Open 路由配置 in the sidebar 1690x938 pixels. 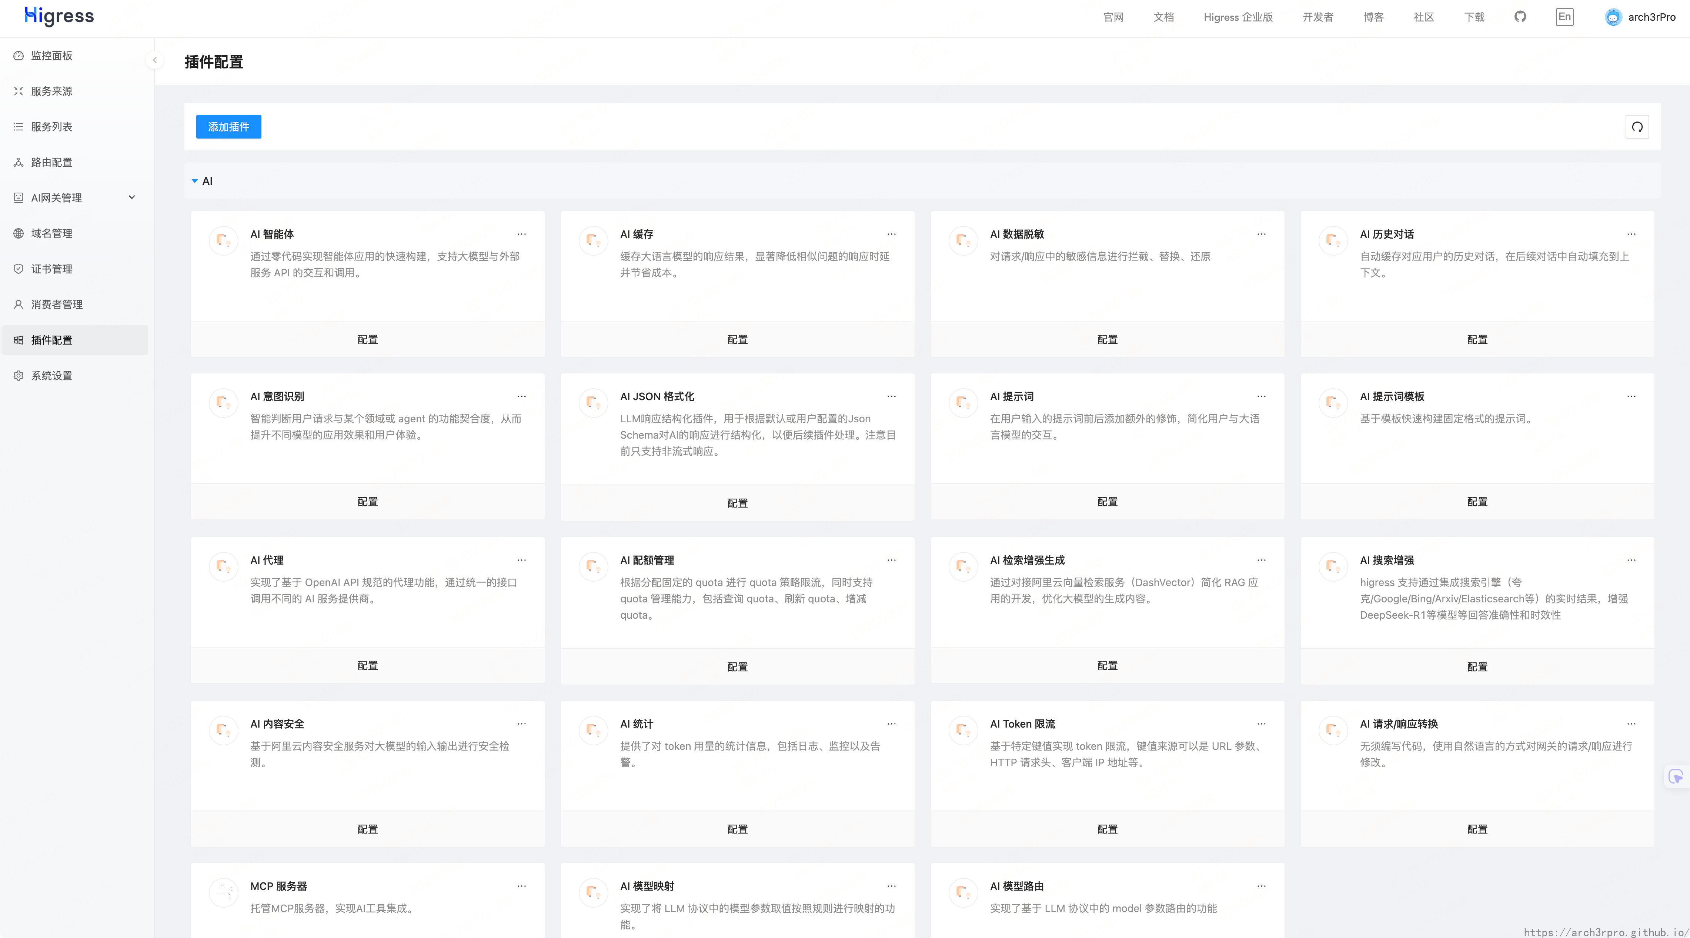pyautogui.click(x=52, y=162)
